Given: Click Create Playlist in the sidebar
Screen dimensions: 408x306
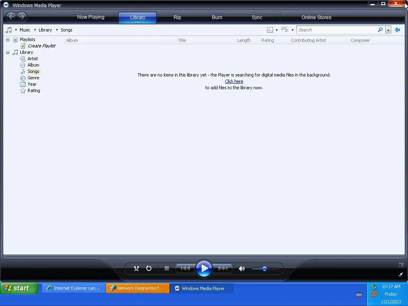Looking at the screenshot, I should tap(41, 46).
